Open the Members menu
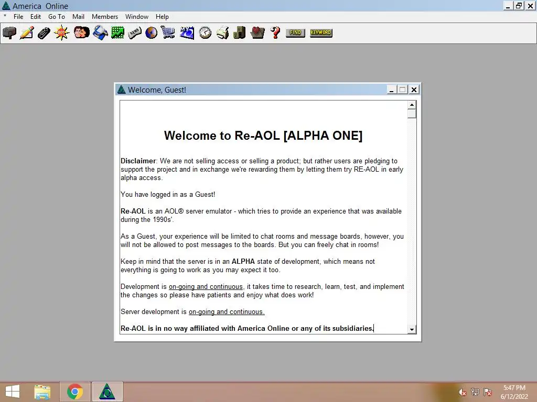The height and width of the screenshot is (402, 537). (105, 17)
